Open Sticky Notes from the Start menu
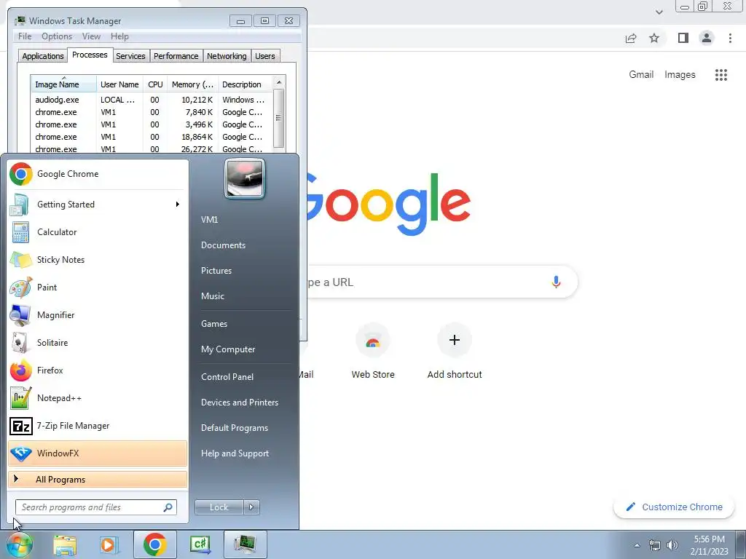The height and width of the screenshot is (559, 746). [x=98, y=260]
